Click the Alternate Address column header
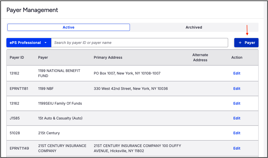The height and width of the screenshot is (158, 268). click(200, 57)
